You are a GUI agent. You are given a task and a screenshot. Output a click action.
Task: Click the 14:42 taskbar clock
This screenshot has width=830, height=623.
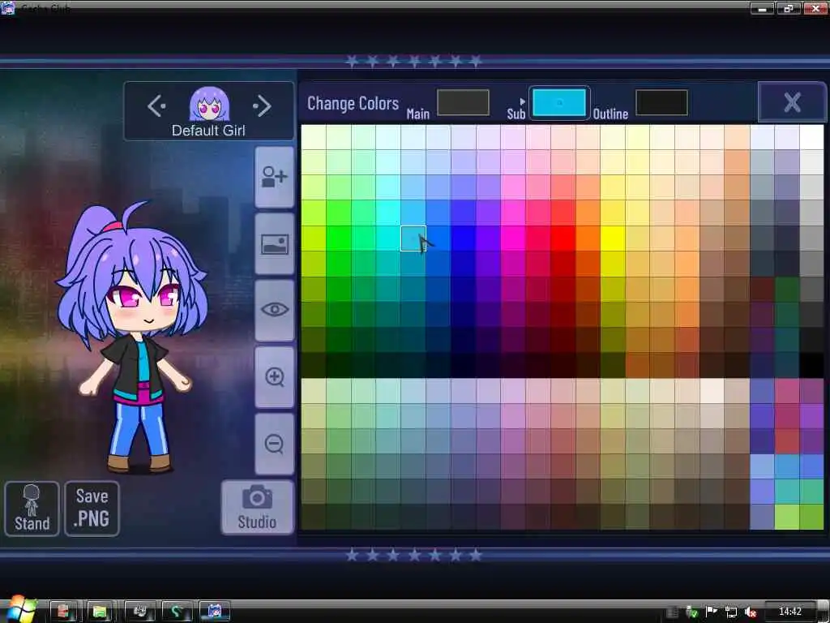click(789, 612)
